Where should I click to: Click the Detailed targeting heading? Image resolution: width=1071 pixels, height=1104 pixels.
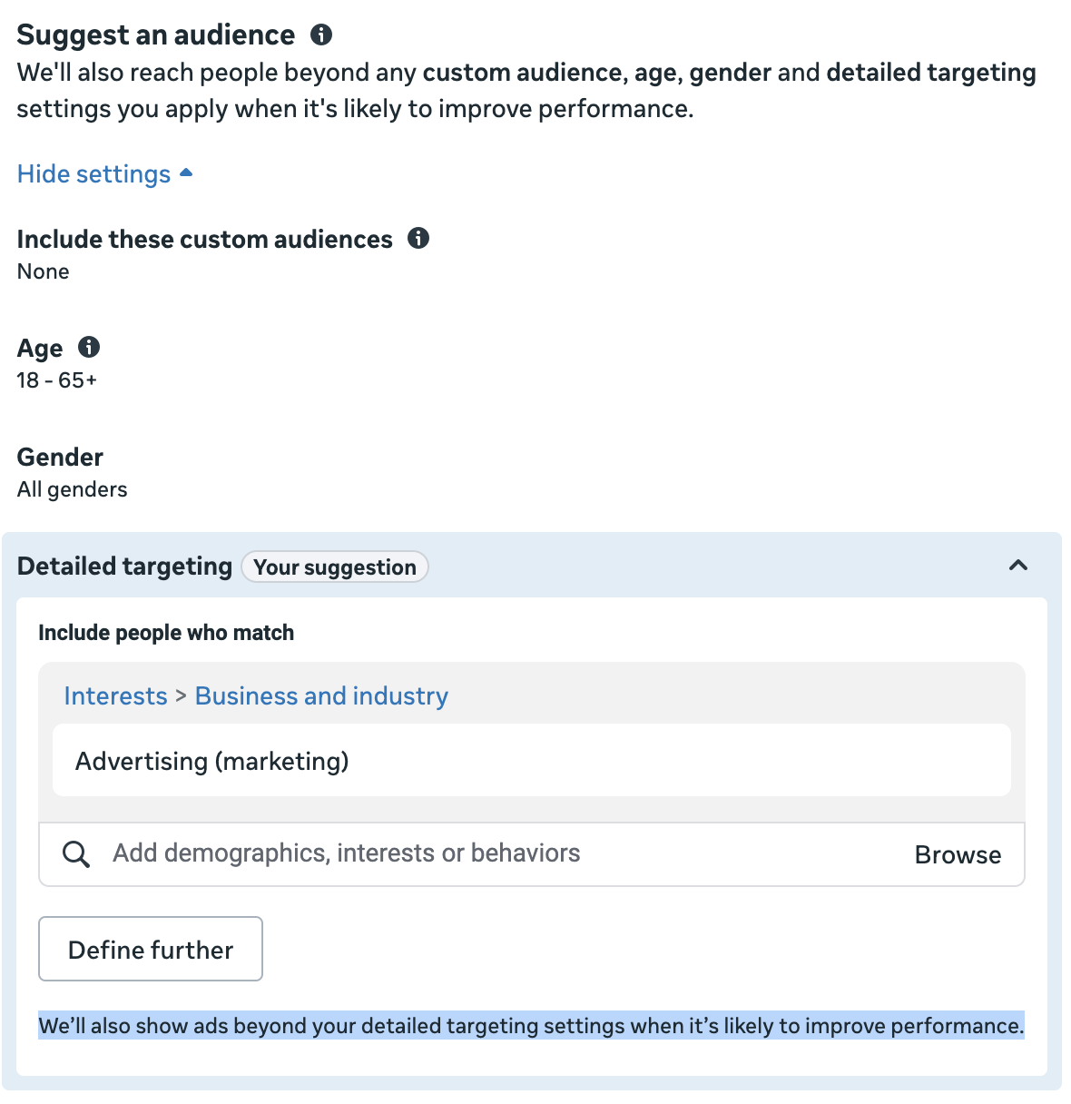(x=125, y=567)
